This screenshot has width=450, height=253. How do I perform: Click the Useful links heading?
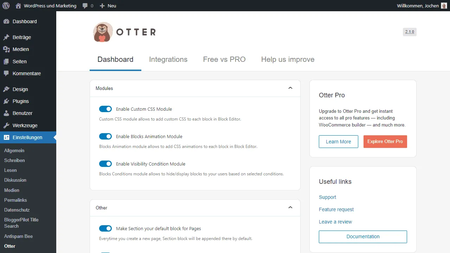[x=335, y=182]
